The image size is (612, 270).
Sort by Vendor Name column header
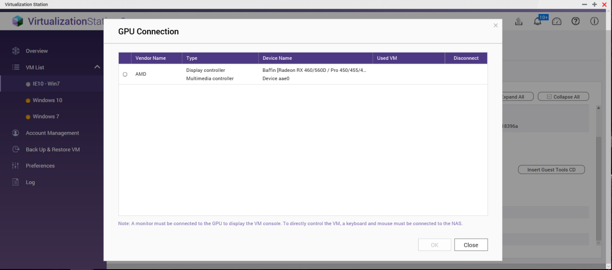coord(150,58)
